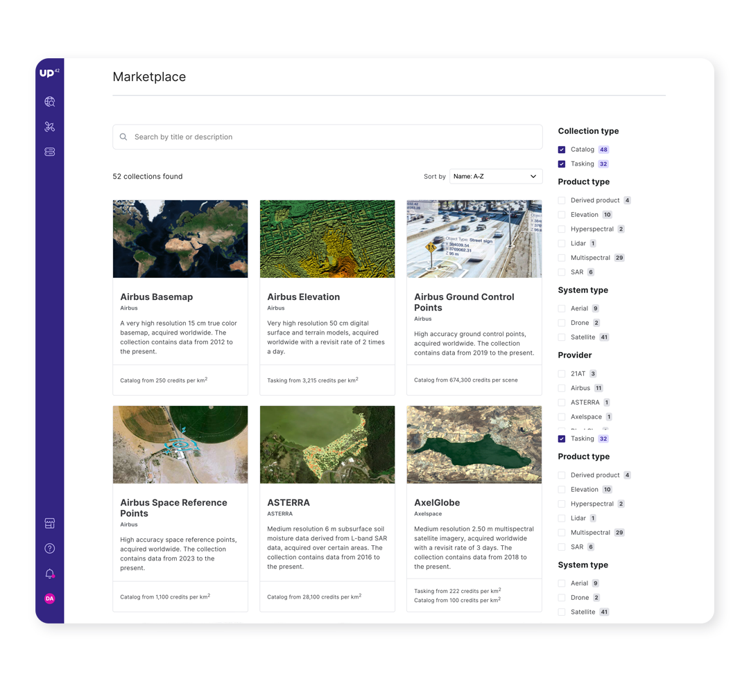Click the "Catalog from 28,100 credits per km²" text

pos(314,596)
